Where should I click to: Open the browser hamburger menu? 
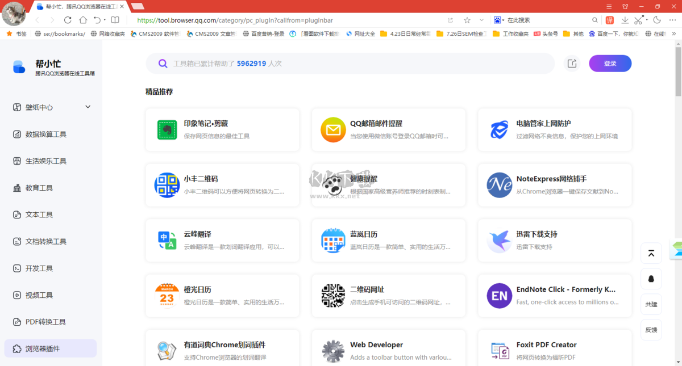click(609, 6)
